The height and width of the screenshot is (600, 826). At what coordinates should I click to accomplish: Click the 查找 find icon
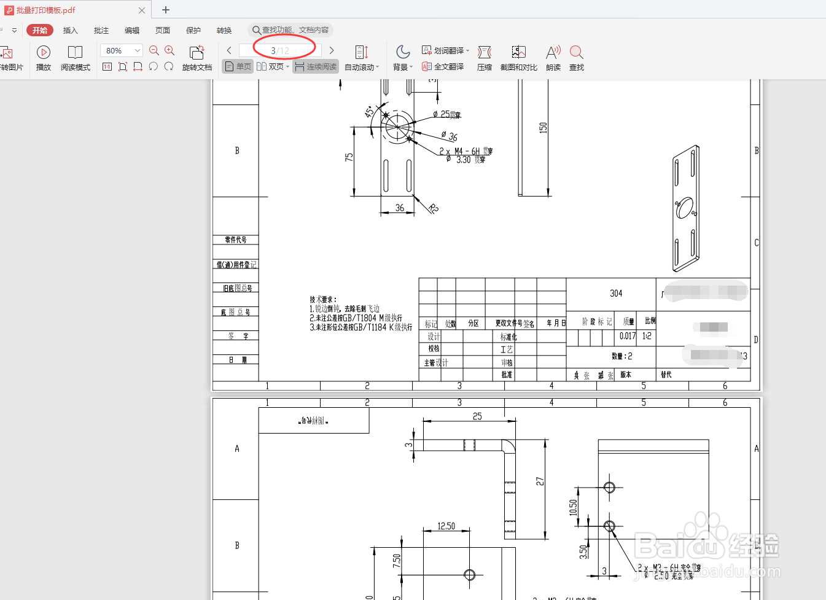click(576, 52)
